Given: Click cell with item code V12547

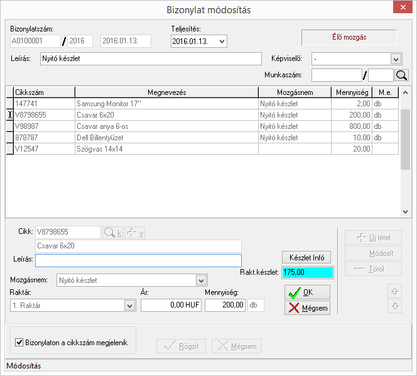Looking at the screenshot, I should 44,149.
